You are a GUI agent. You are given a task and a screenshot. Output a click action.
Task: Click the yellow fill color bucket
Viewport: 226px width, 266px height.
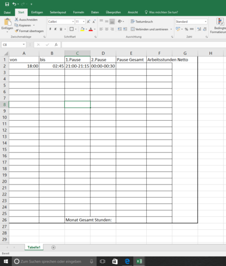click(x=83, y=29)
